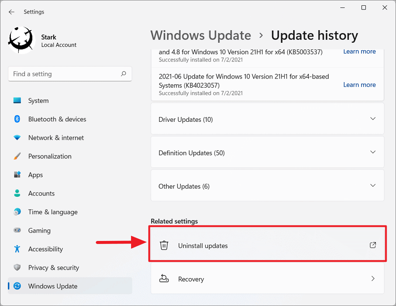This screenshot has height=306, width=396.
Task: Click the Recovery right chevron
Action: (x=373, y=278)
